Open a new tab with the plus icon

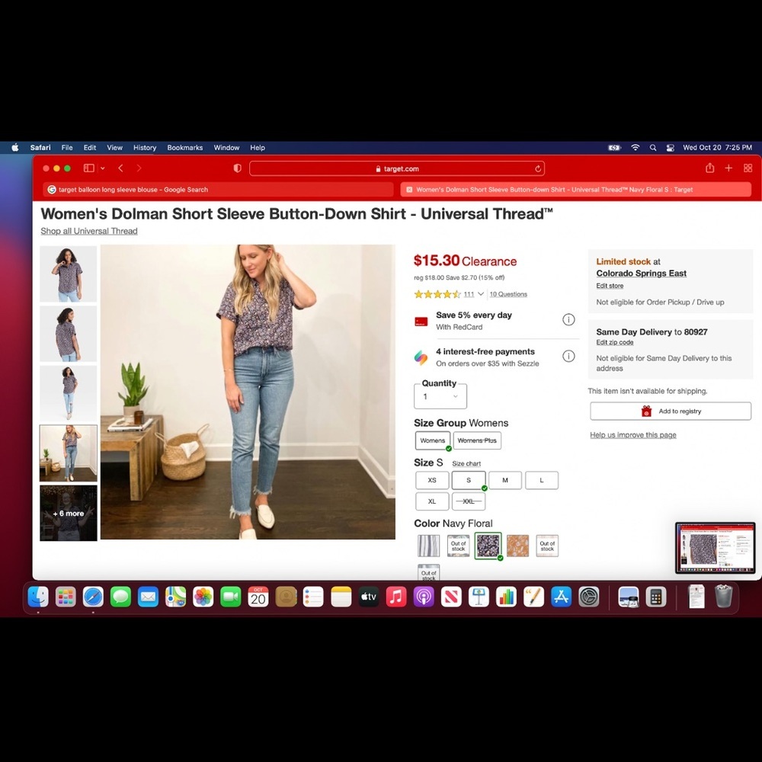(x=728, y=168)
